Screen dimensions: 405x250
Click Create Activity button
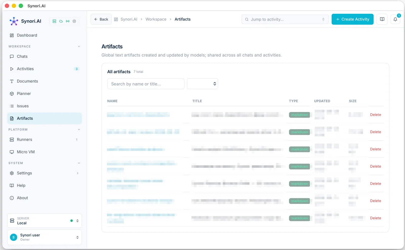click(x=353, y=19)
